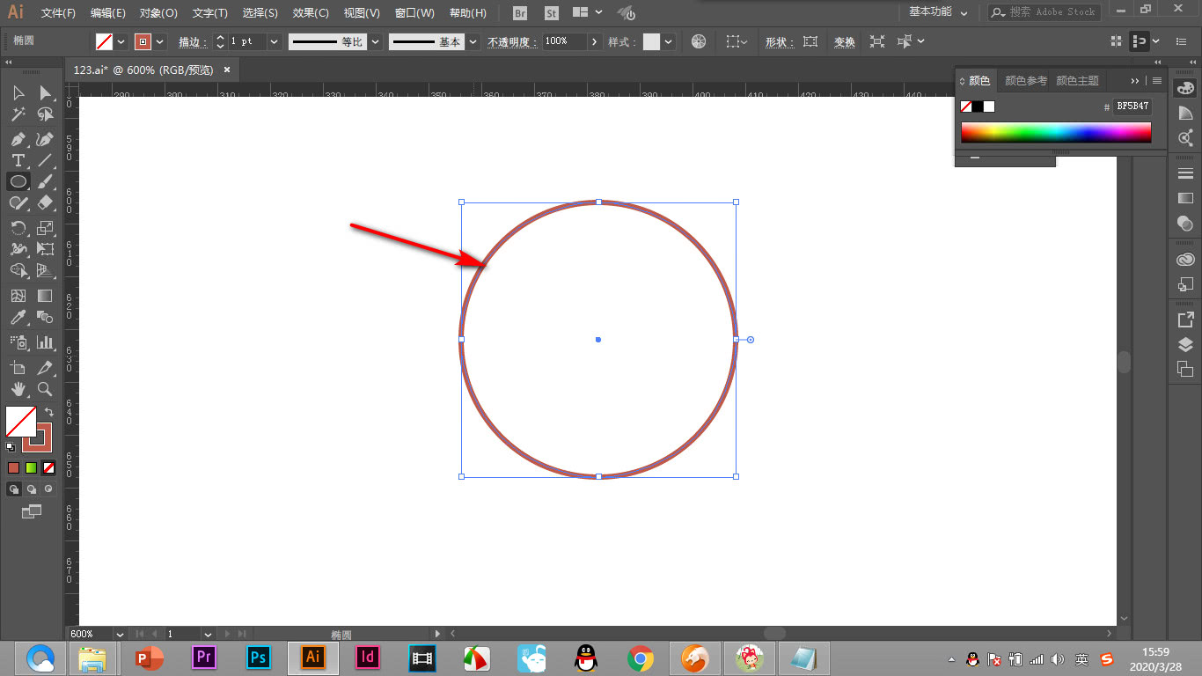Select the Rotate tool
The width and height of the screenshot is (1202, 676).
pos(18,227)
